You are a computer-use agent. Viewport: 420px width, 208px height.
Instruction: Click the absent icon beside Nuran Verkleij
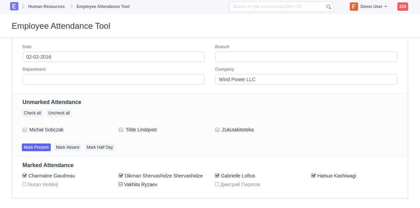[x=25, y=184]
